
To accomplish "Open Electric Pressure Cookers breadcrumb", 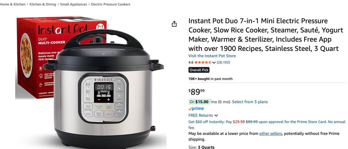I will (111, 4).
